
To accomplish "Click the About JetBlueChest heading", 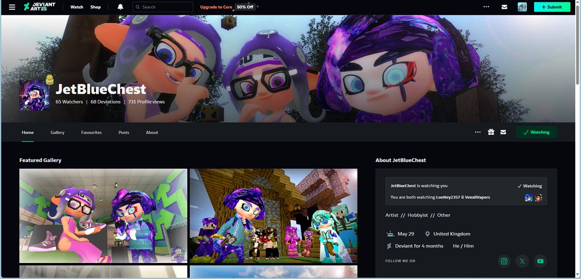I will coord(401,160).
